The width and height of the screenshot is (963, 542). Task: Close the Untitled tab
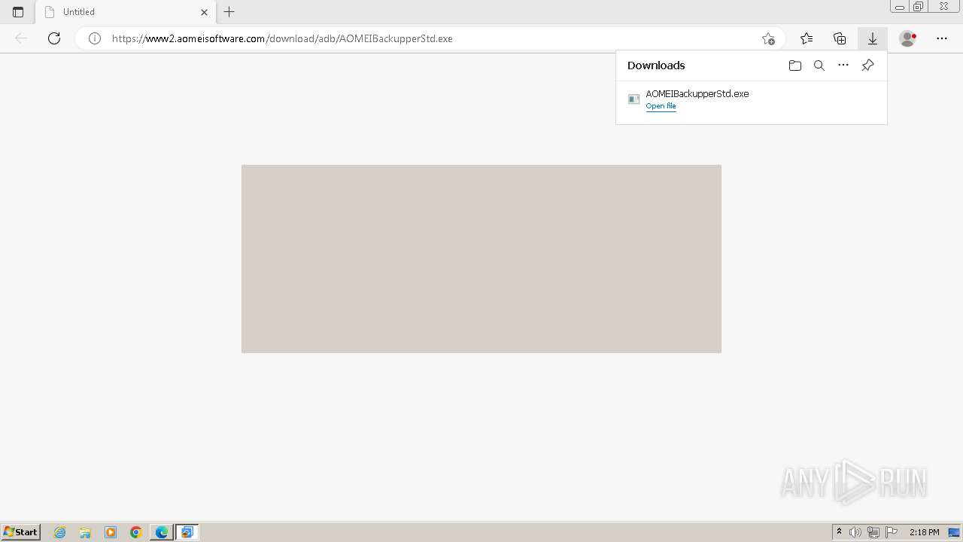tap(204, 12)
